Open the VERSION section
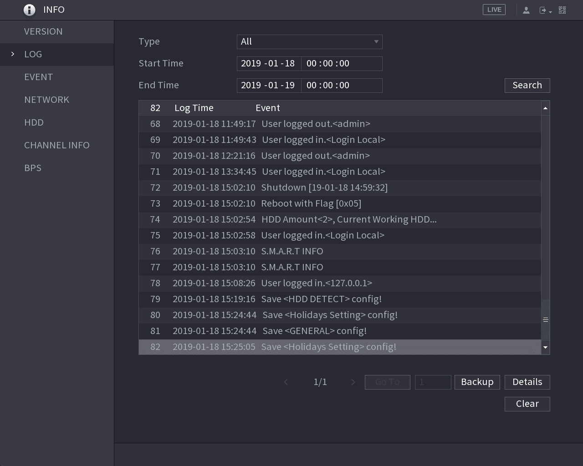583x466 pixels. pos(57,31)
